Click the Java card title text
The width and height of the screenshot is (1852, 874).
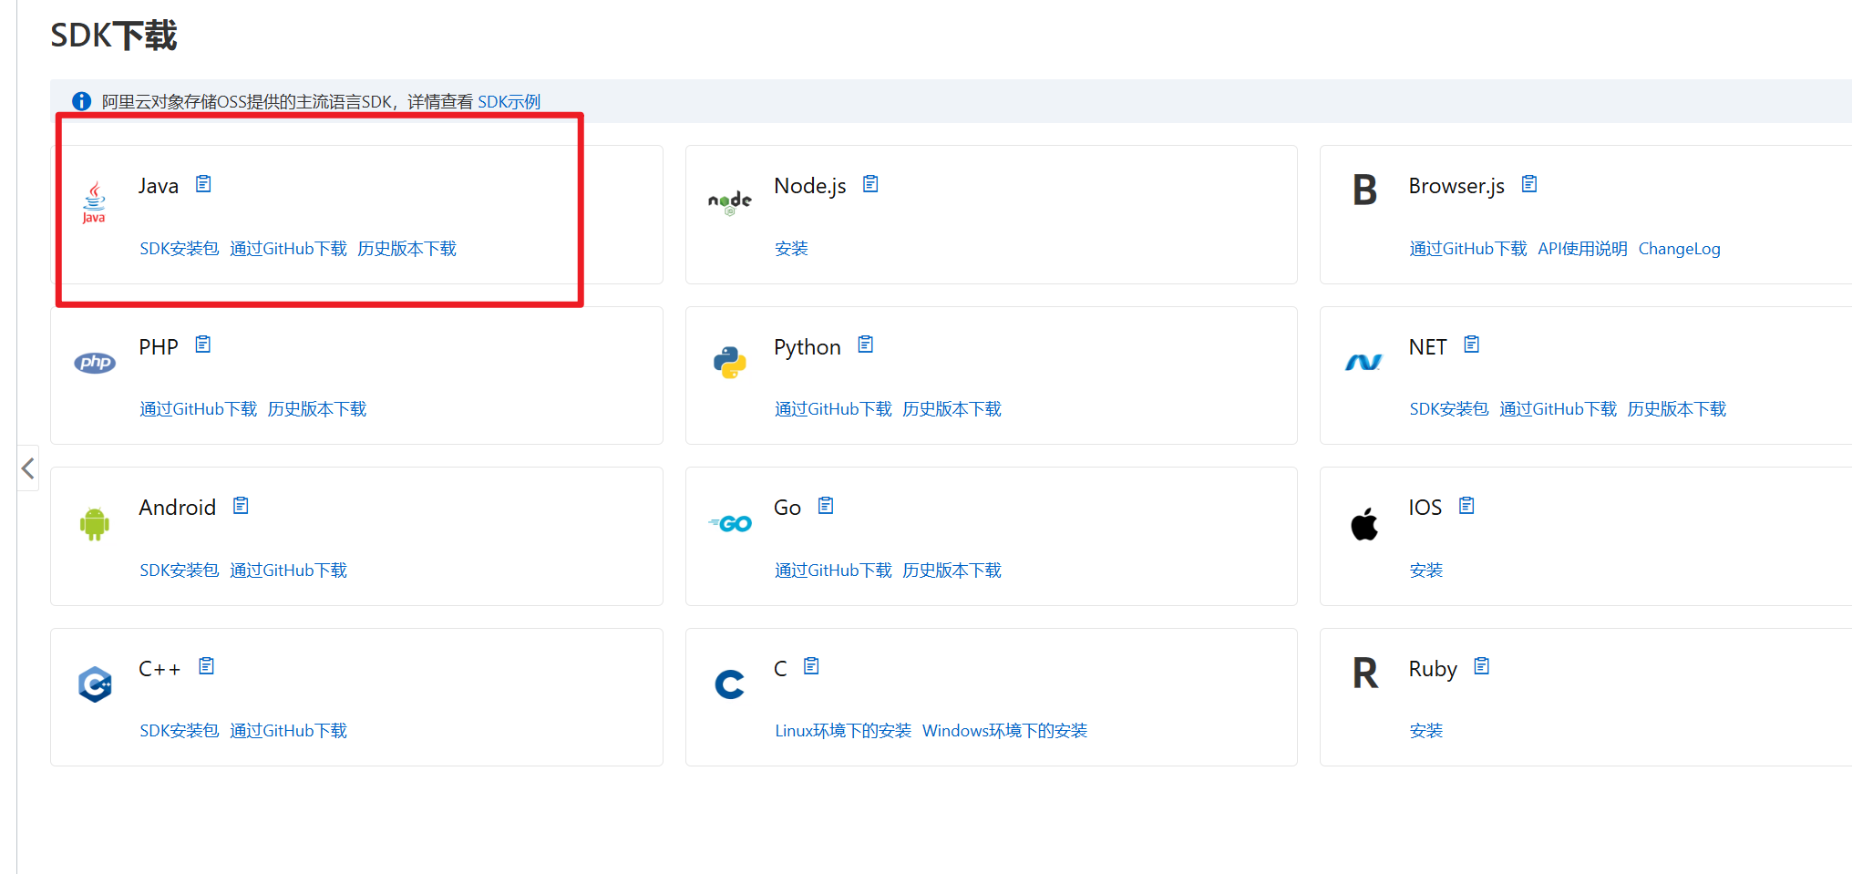[159, 186]
